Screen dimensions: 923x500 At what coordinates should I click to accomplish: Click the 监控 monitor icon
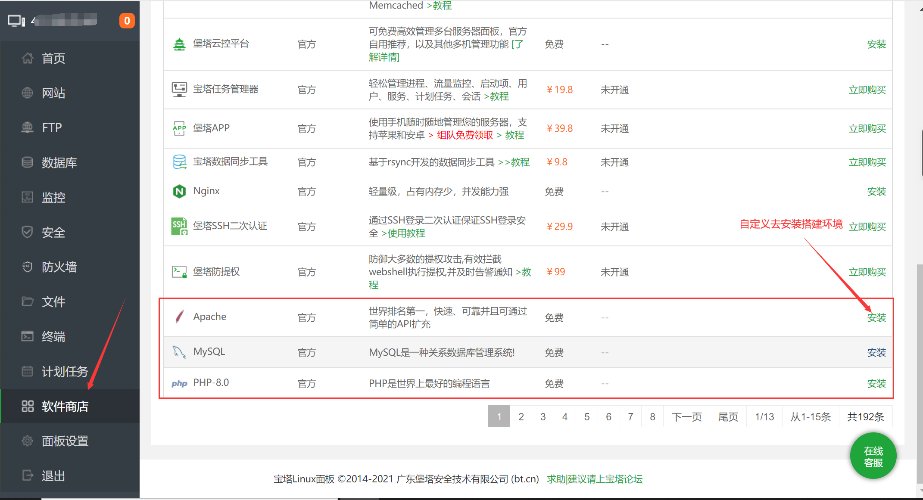pyautogui.click(x=28, y=197)
